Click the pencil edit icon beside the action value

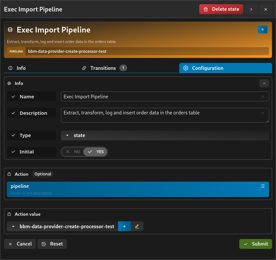click(x=137, y=226)
